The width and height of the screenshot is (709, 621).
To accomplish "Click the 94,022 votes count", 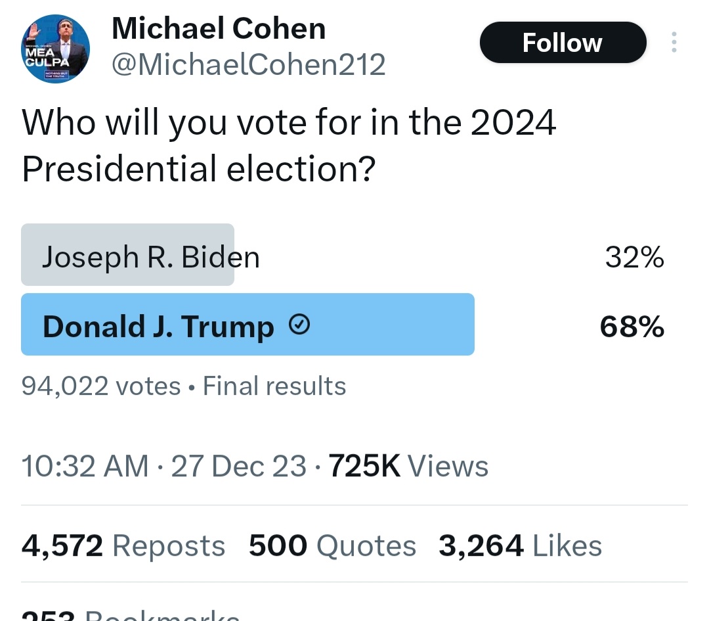I will coord(100,386).
